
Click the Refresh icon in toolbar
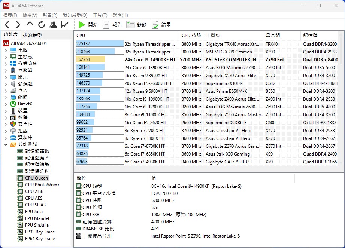click(42, 25)
